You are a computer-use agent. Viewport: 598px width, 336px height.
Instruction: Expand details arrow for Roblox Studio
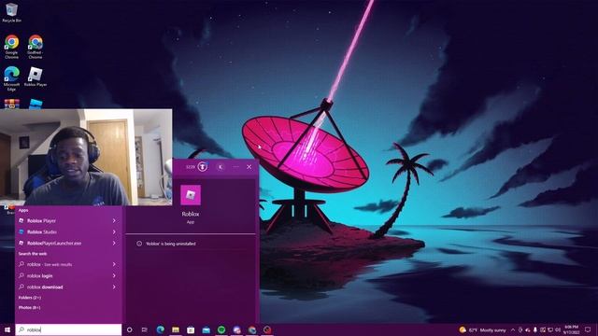click(114, 231)
